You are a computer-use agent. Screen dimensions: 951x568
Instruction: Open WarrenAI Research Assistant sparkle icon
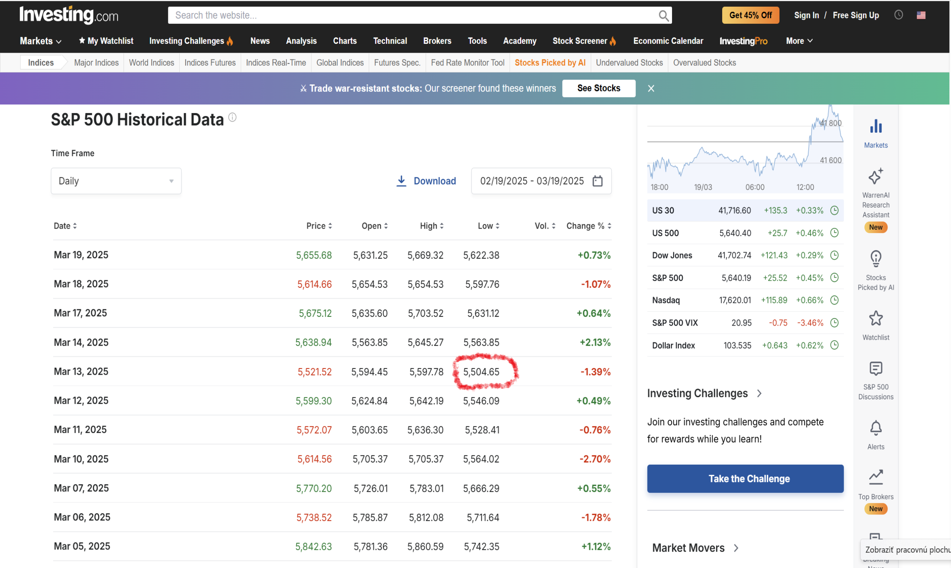point(875,177)
